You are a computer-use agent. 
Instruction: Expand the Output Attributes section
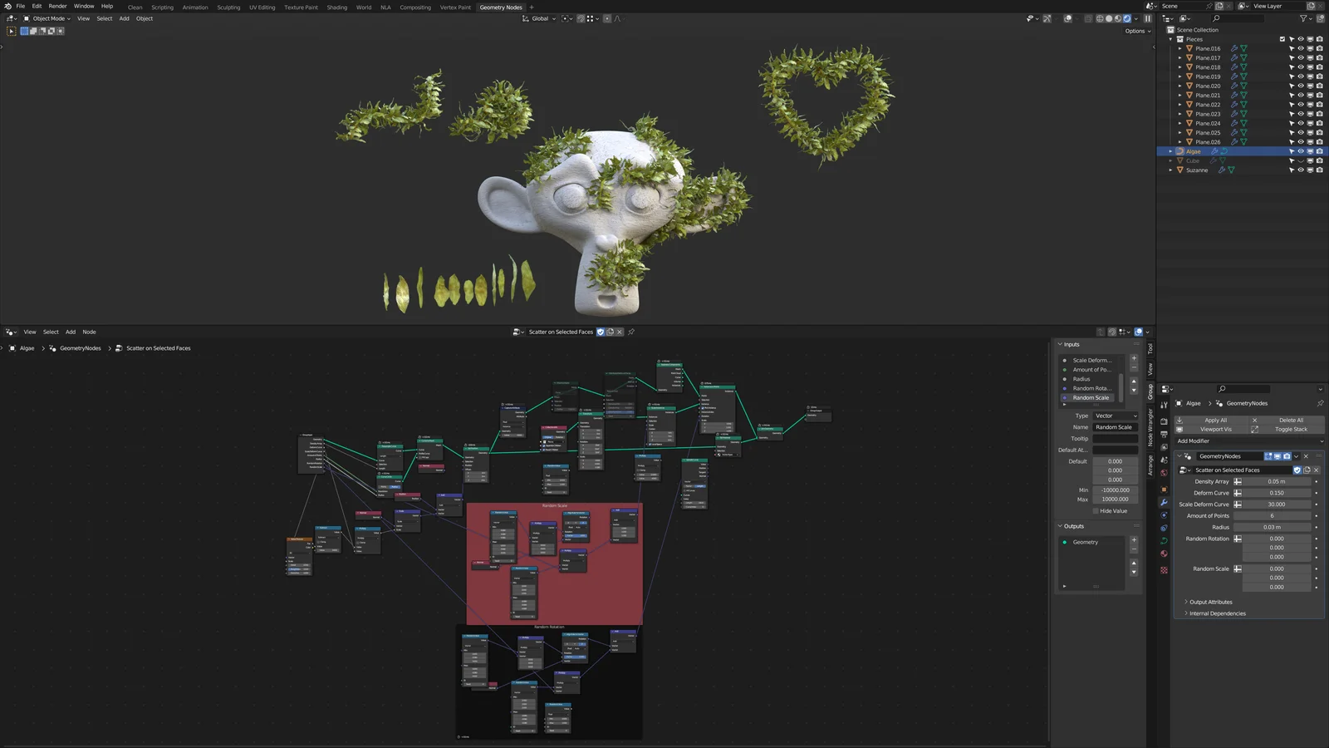click(1210, 602)
